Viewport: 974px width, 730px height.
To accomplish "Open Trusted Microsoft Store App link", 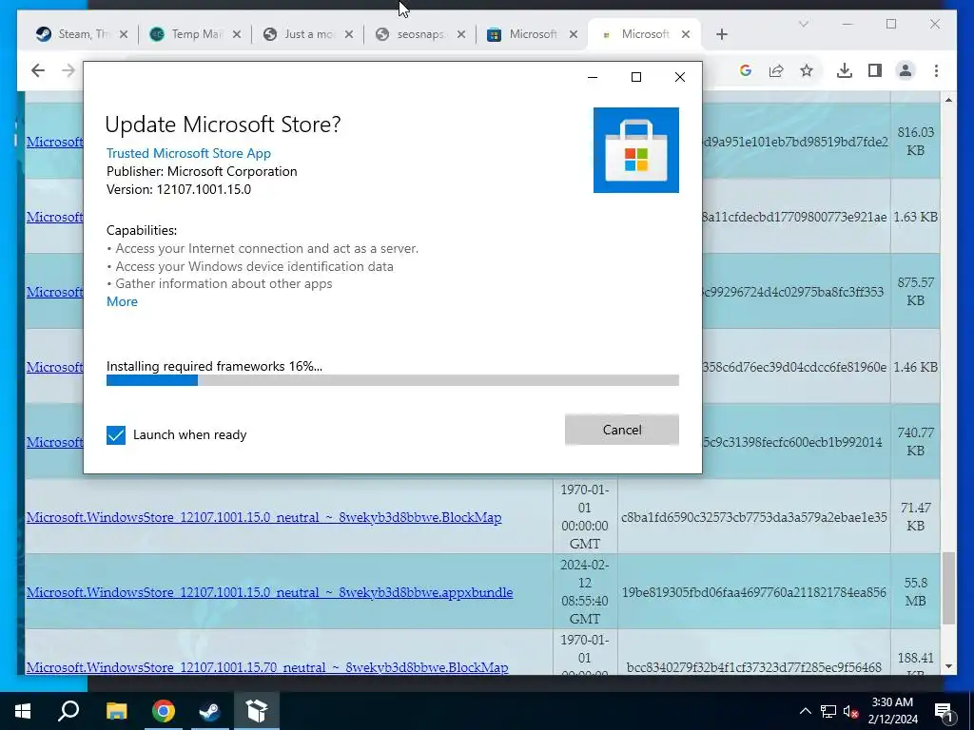I will (x=188, y=153).
